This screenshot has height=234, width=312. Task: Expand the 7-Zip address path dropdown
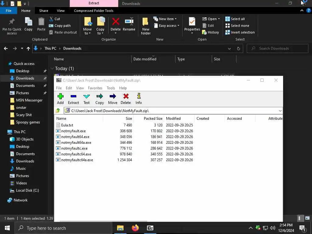[x=280, y=111]
